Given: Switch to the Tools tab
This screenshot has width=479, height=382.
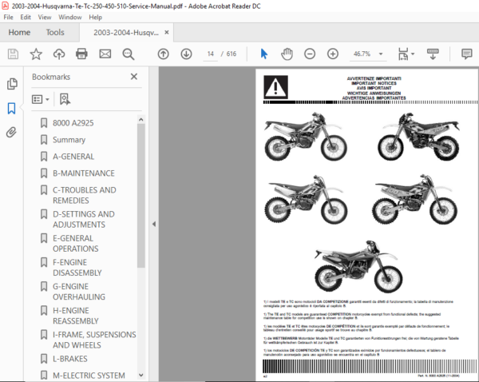Looking at the screenshot, I should click(55, 33).
